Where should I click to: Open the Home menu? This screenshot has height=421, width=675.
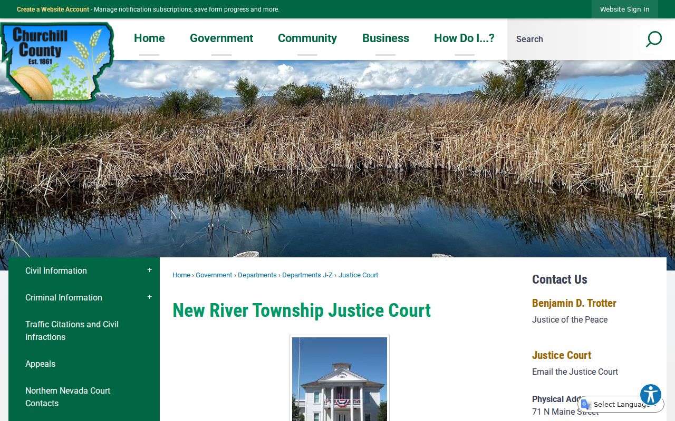tap(149, 38)
